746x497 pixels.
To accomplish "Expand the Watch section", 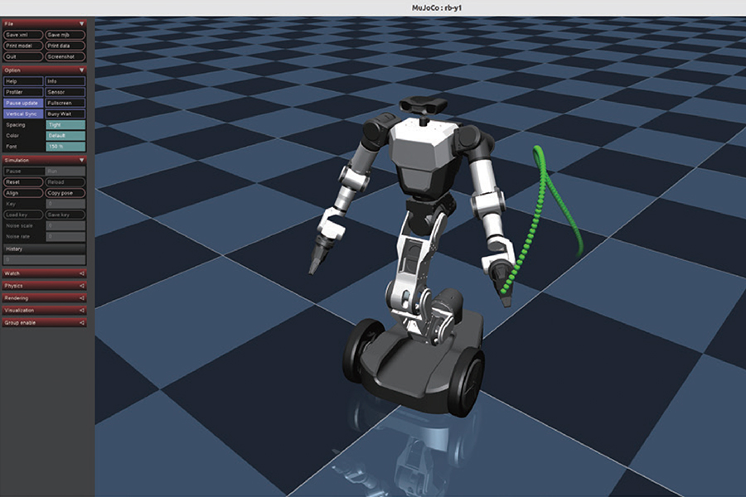I will click(44, 273).
